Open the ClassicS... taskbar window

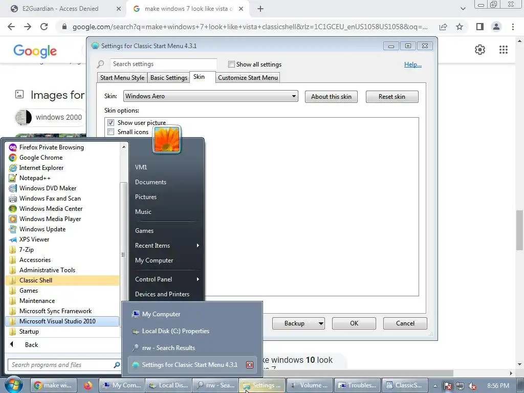(405, 385)
